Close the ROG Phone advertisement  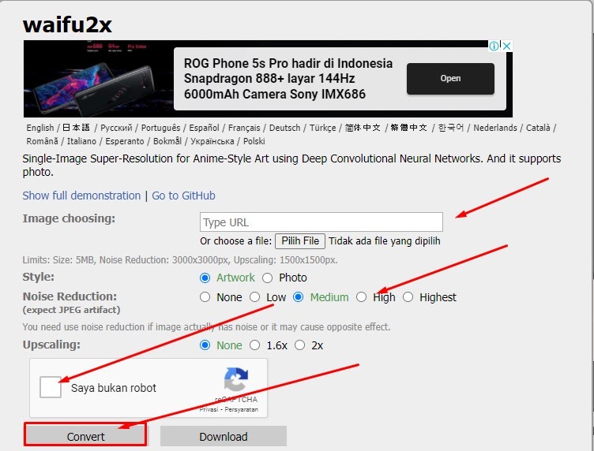click(507, 46)
